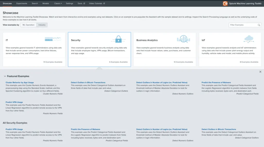Click the IT server chart icon
Viewport: 264px width, 147px height.
(x=53, y=39)
